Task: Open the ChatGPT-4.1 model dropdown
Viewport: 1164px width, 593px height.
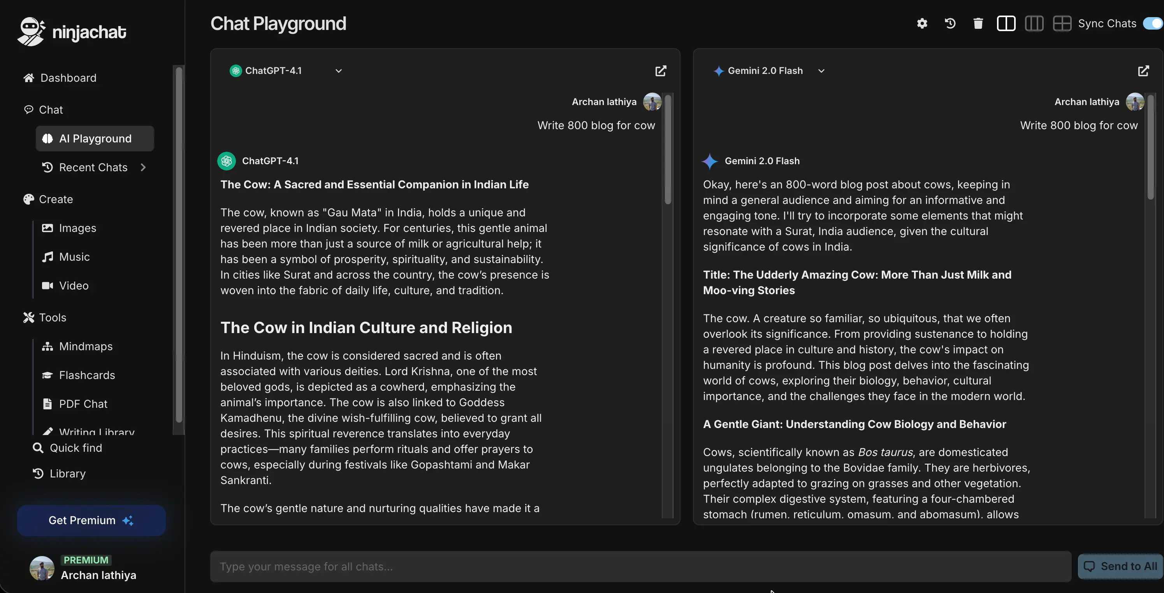Action: (338, 71)
